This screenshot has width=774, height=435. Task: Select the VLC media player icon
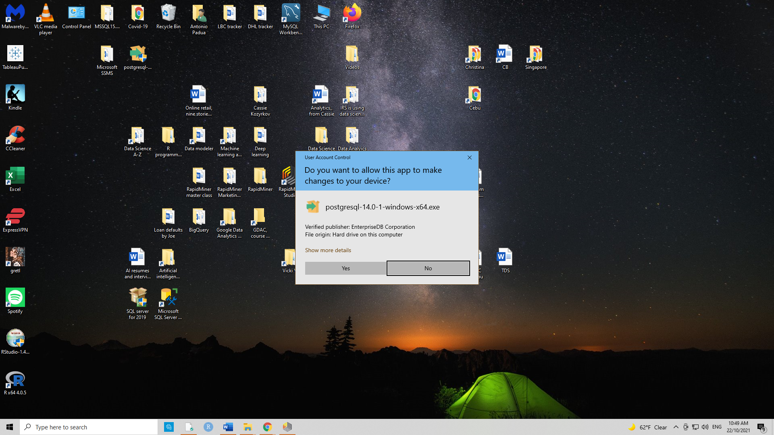pyautogui.click(x=46, y=14)
